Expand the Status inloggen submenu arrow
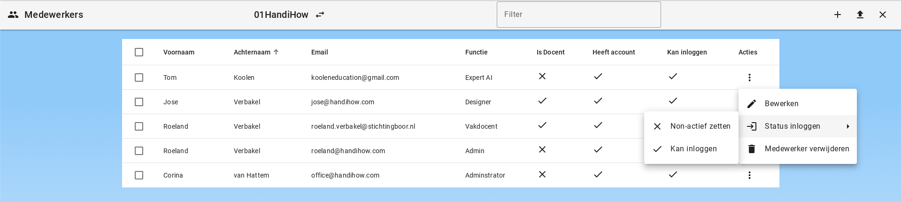Image resolution: width=901 pixels, height=202 pixels. pyautogui.click(x=848, y=126)
